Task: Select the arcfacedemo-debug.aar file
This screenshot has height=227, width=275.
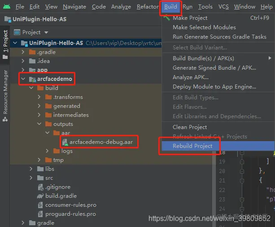Action: tap(101, 142)
